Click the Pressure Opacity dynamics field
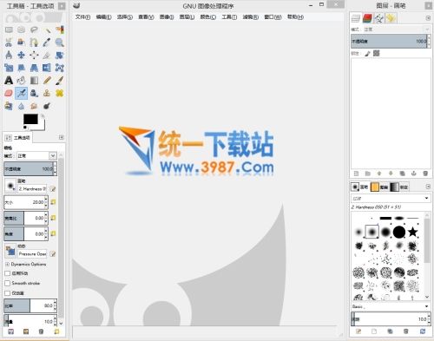434x341 pixels. pyautogui.click(x=32, y=253)
